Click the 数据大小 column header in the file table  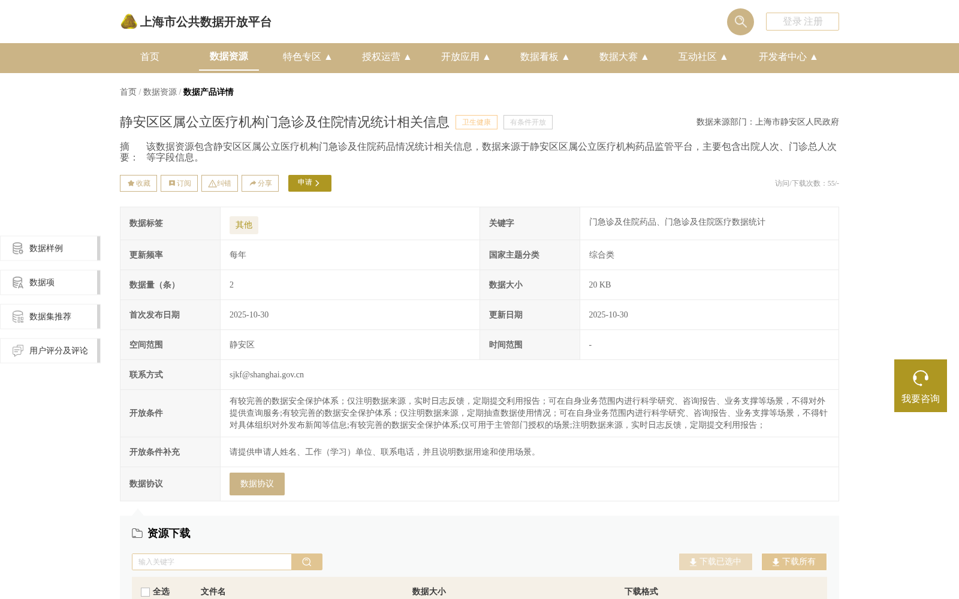pyautogui.click(x=429, y=592)
